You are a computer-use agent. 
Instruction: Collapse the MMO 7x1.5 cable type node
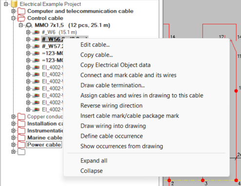coord(21,25)
